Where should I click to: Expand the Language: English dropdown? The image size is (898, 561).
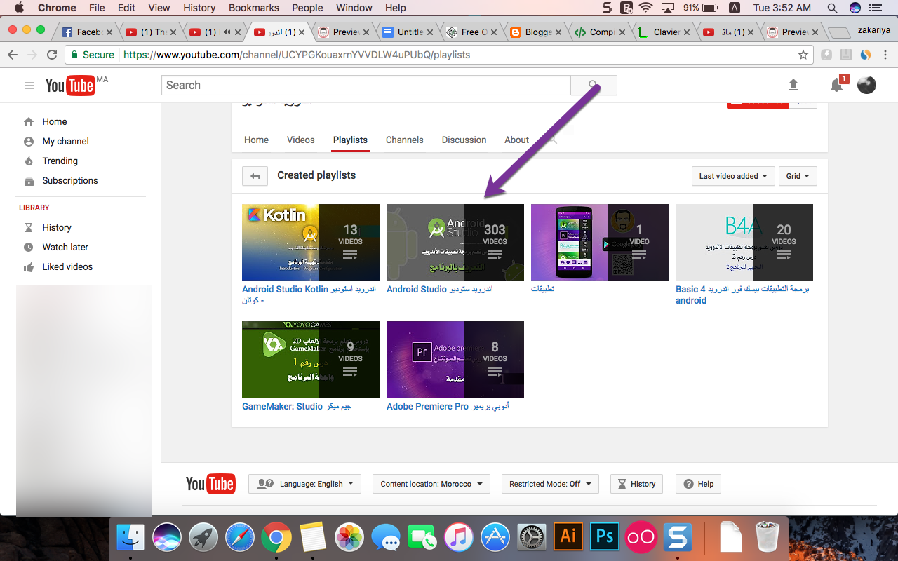(304, 484)
